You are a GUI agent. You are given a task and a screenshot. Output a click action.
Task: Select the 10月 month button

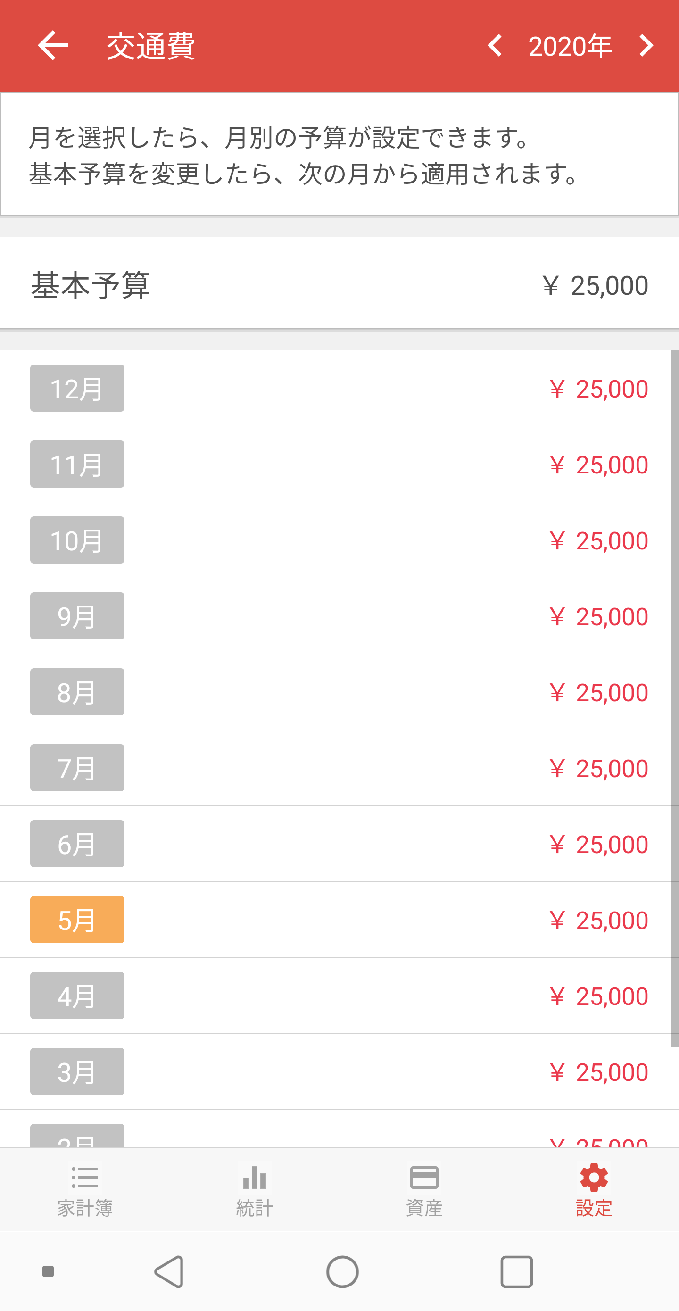tap(77, 540)
